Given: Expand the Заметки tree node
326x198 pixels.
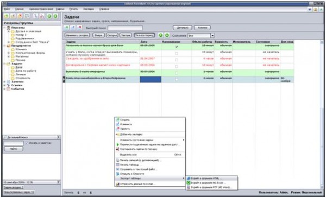Looking at the screenshot, I should click(4, 82).
